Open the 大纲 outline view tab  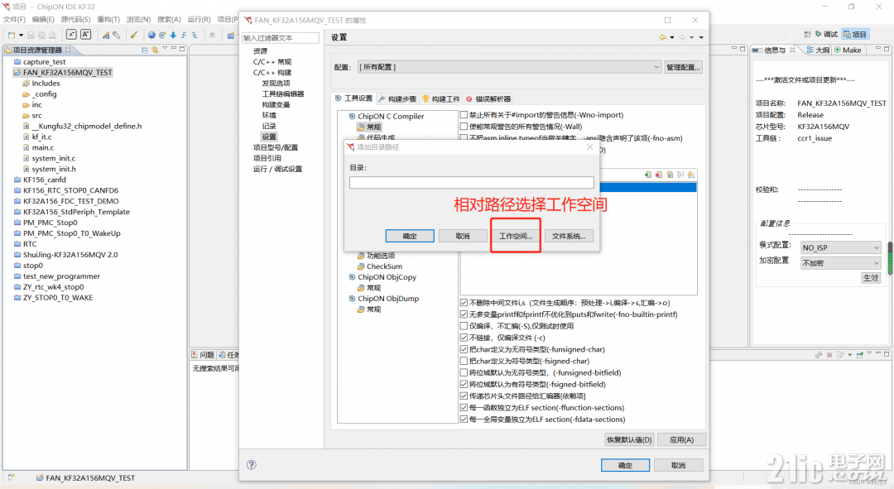click(x=818, y=50)
